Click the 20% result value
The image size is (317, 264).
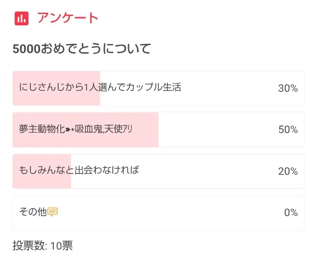[x=288, y=171]
